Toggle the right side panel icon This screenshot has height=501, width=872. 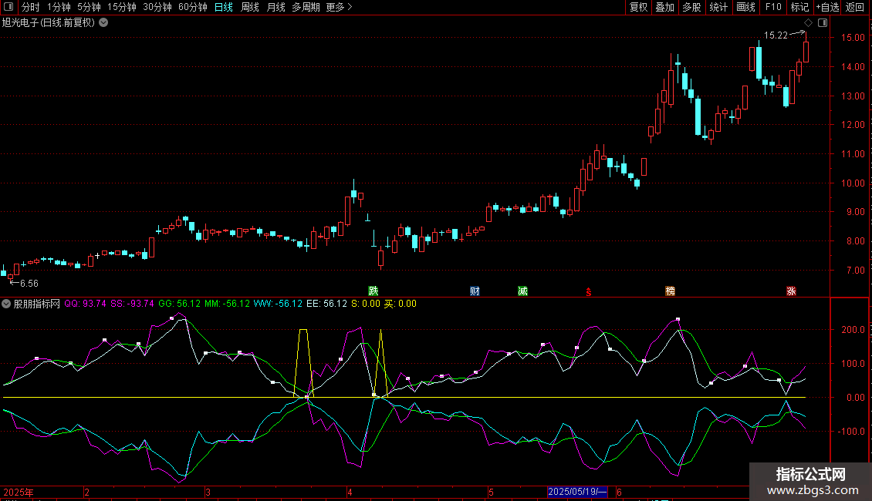tap(823, 22)
